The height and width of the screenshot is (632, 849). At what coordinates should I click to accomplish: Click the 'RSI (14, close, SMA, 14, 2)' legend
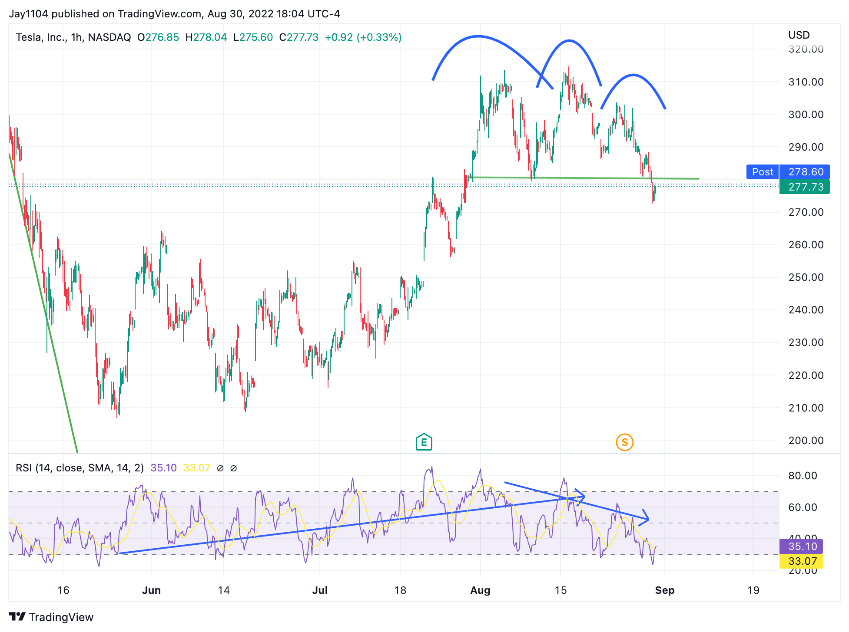[80, 468]
